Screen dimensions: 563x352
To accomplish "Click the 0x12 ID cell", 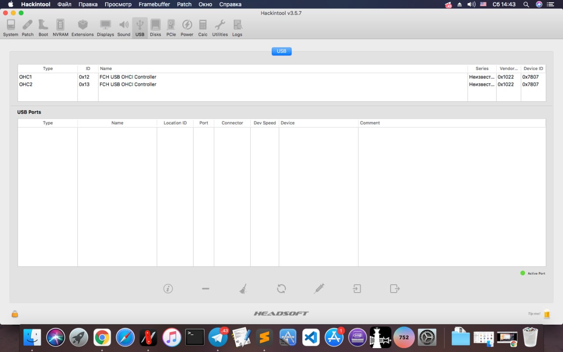I will 84,77.
